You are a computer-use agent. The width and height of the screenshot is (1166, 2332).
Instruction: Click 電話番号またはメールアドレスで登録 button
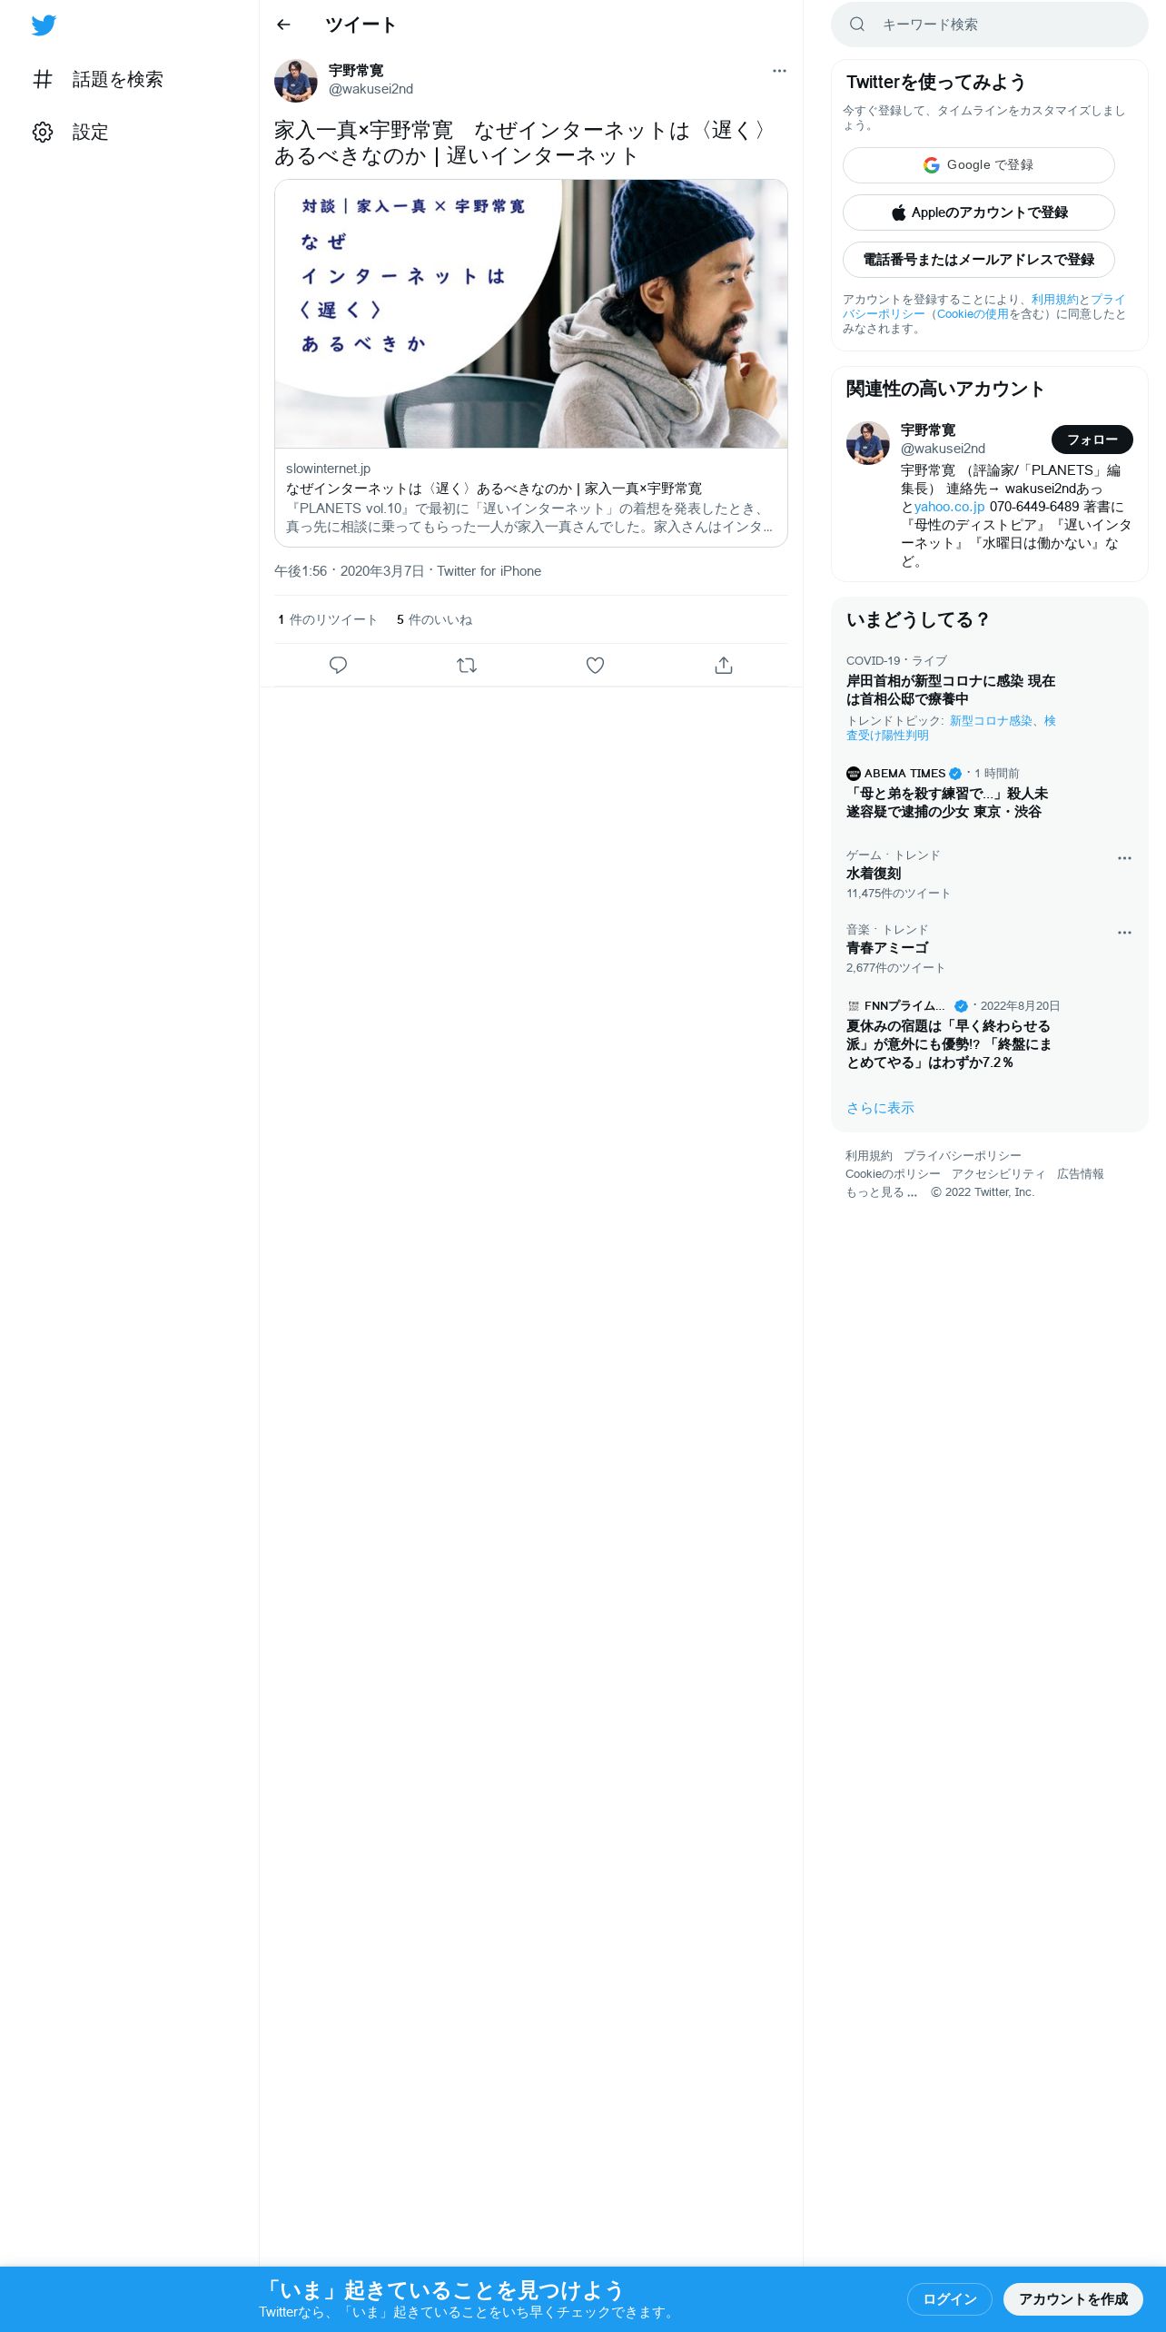[x=978, y=260]
